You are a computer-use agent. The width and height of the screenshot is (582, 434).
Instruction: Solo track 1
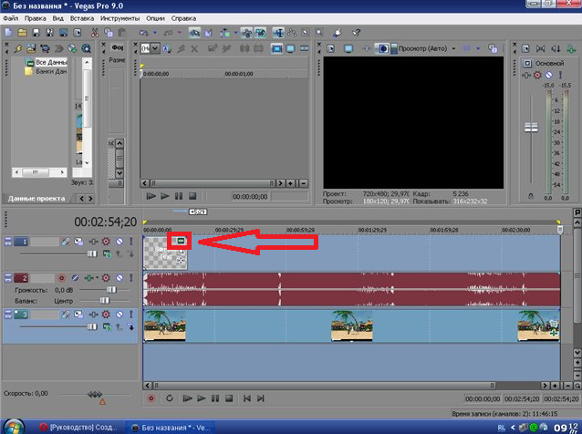coord(131,242)
